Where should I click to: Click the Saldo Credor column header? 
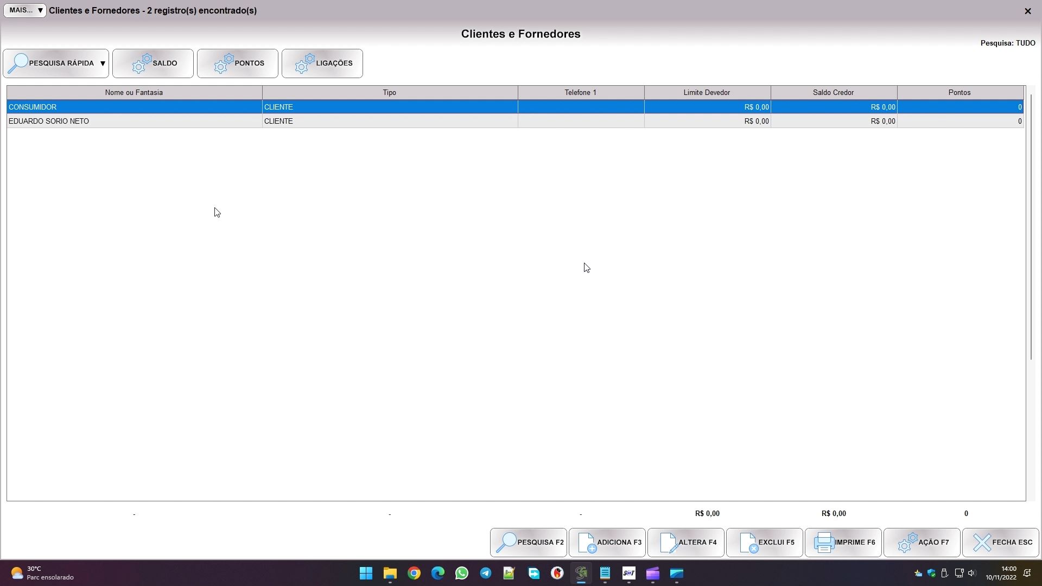point(833,93)
